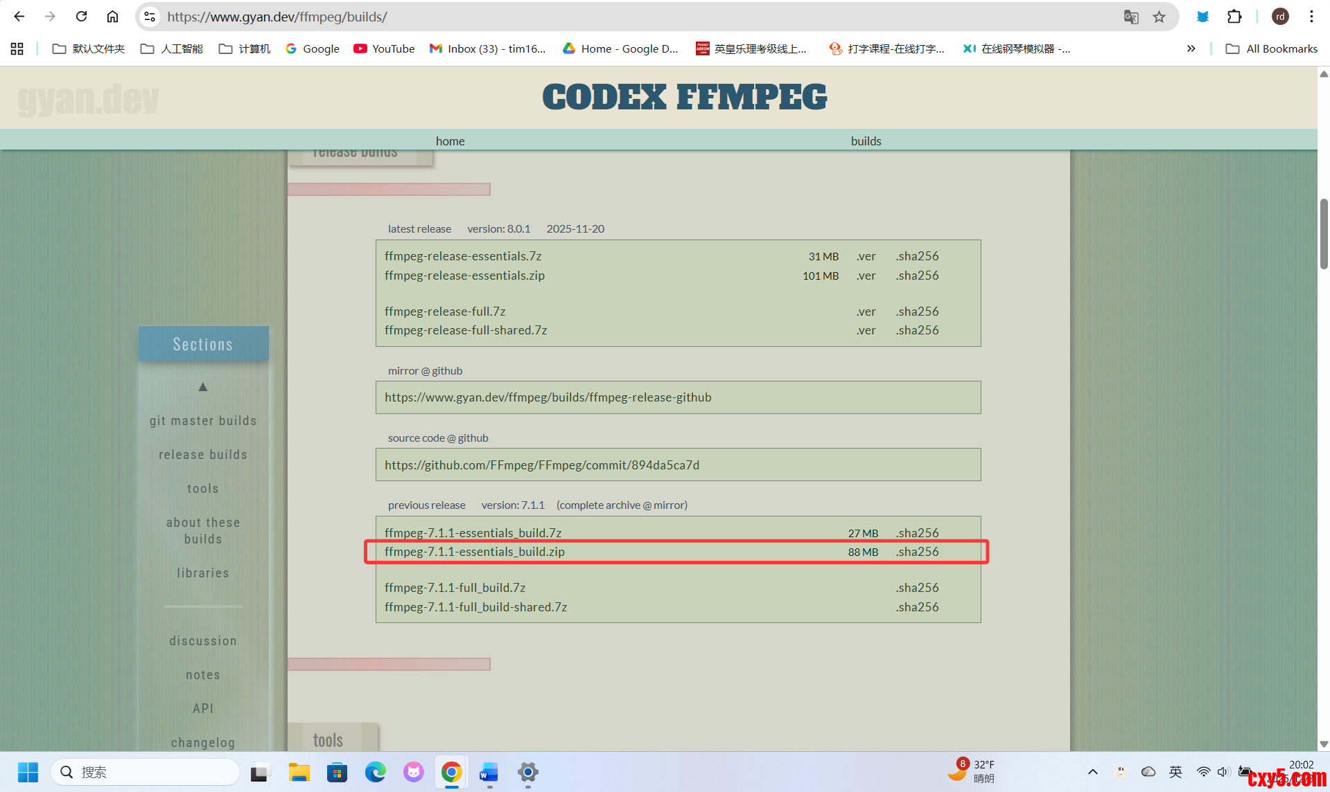Image resolution: width=1330 pixels, height=792 pixels.
Task: Go to about these builds section
Action: 203,531
